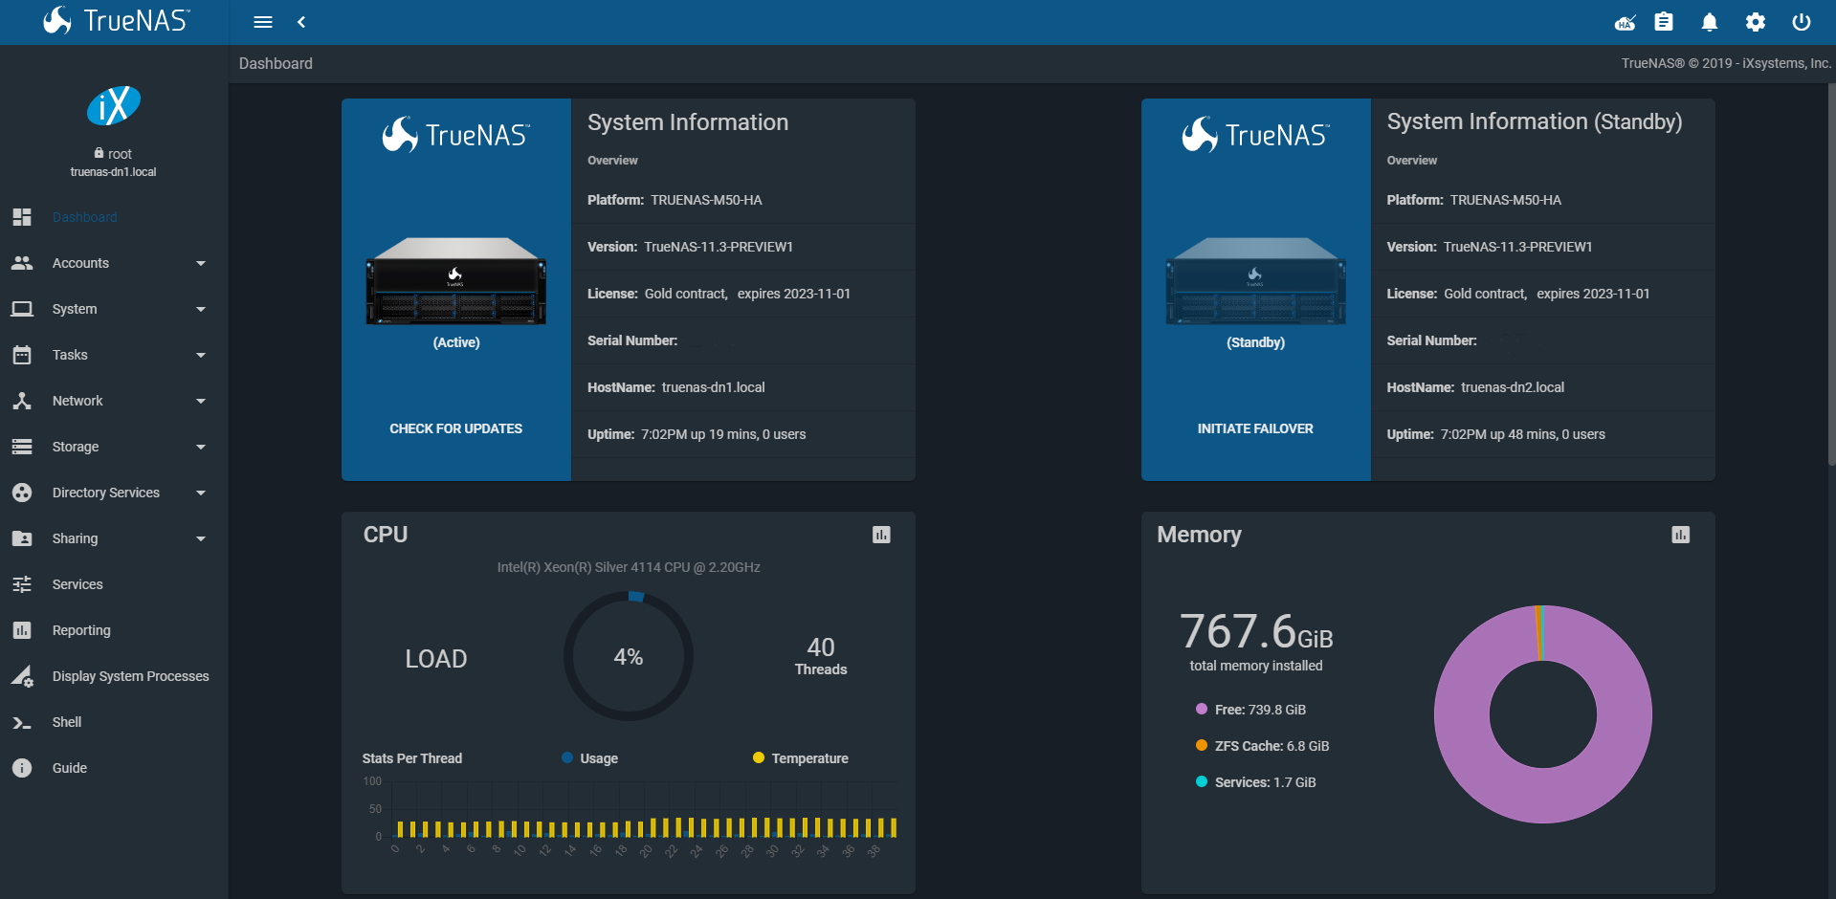This screenshot has width=1836, height=899.
Task: Expand the Tasks menu arrow
Action: pos(201,355)
